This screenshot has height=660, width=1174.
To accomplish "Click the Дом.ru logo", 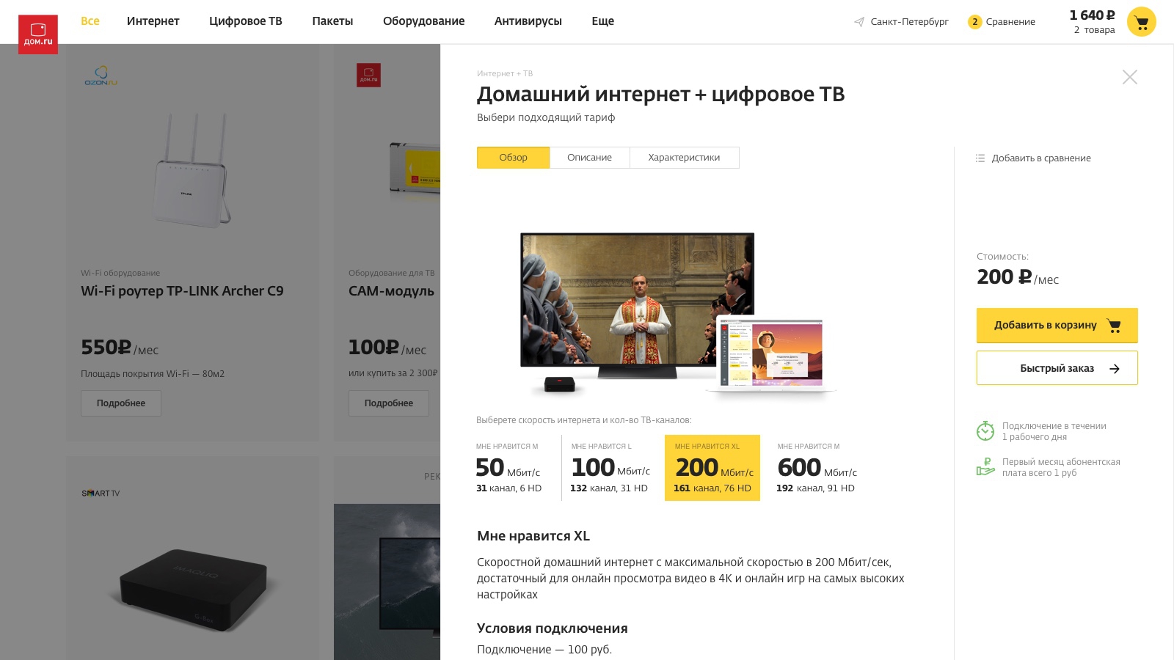I will coord(38,34).
